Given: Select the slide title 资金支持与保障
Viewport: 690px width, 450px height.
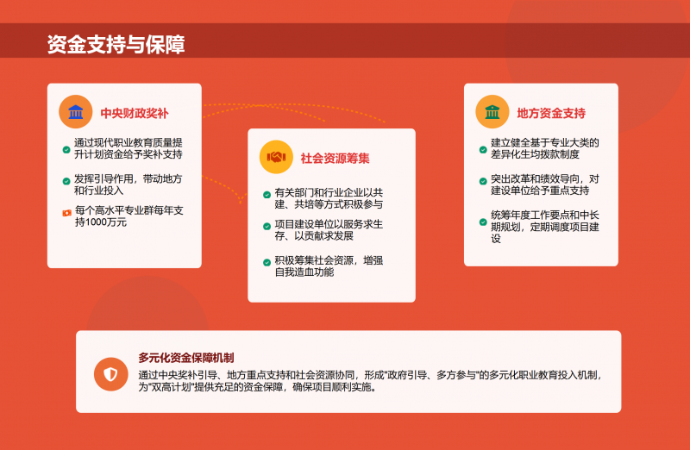Looking at the screenshot, I should coord(116,45).
